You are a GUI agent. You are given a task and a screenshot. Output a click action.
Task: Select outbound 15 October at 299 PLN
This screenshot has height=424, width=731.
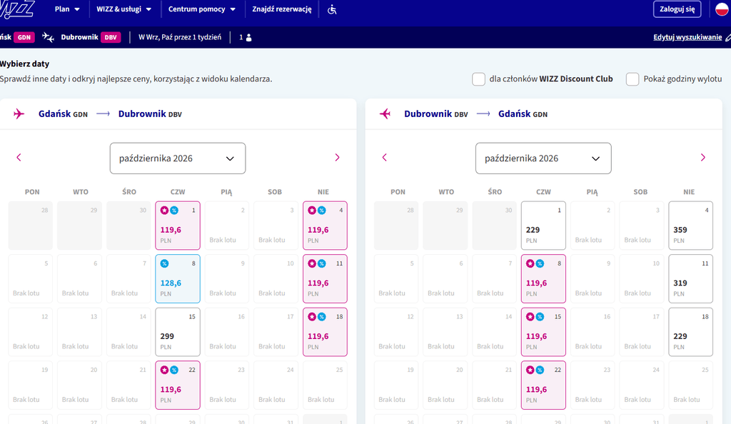[178, 332]
